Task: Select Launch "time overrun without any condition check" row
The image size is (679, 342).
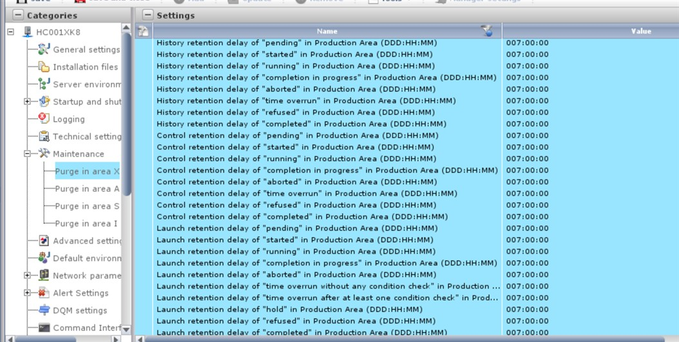Action: click(406, 286)
